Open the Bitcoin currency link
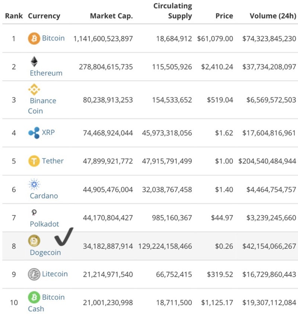Screen dimensions: 298x314 point(53,38)
